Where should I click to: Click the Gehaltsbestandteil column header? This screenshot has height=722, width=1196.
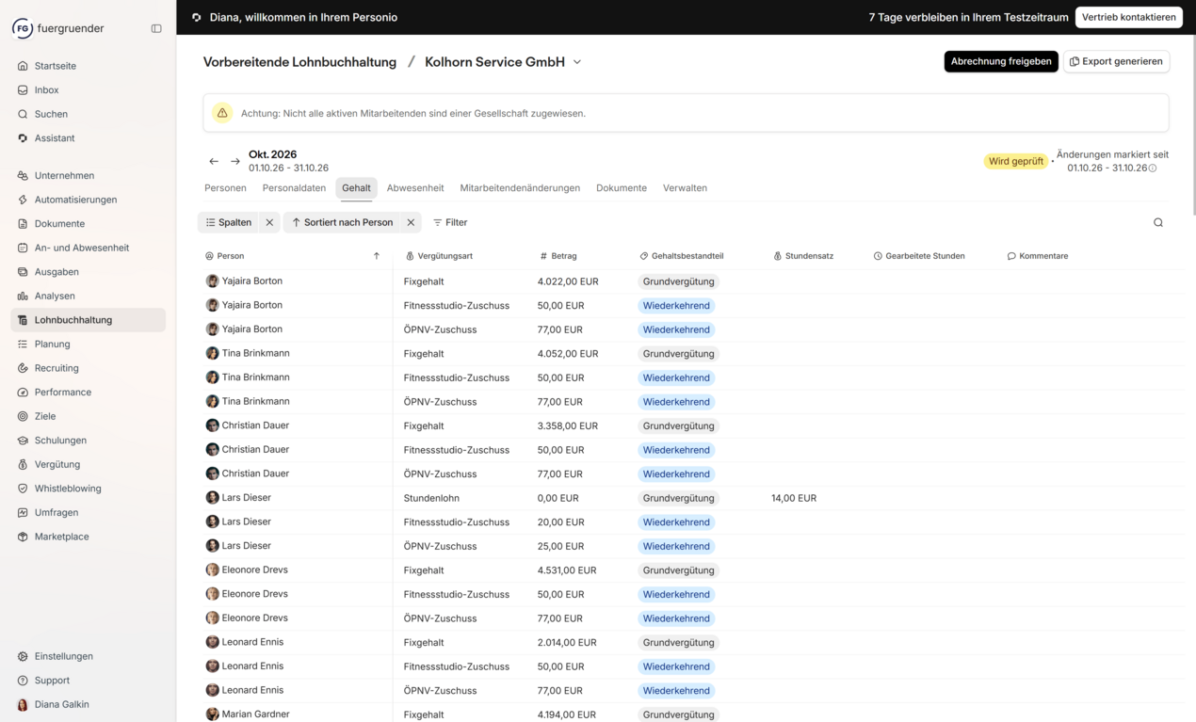coord(682,256)
